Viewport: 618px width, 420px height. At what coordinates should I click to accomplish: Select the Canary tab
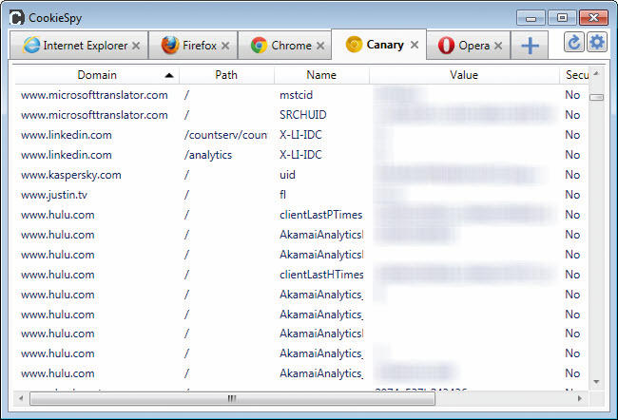[x=379, y=45]
